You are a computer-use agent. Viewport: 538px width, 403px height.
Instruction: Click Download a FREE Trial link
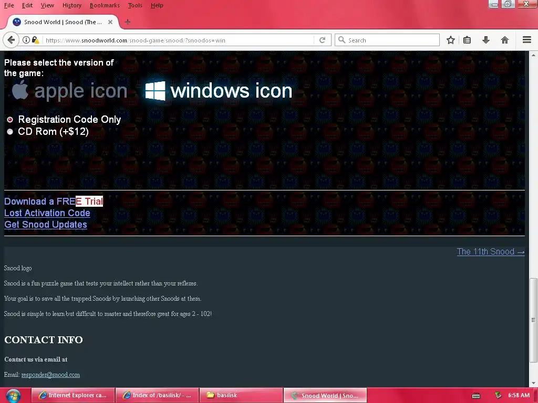click(54, 201)
